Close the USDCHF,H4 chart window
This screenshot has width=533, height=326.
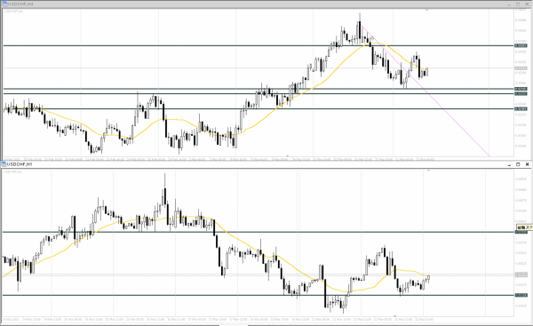point(527,4)
